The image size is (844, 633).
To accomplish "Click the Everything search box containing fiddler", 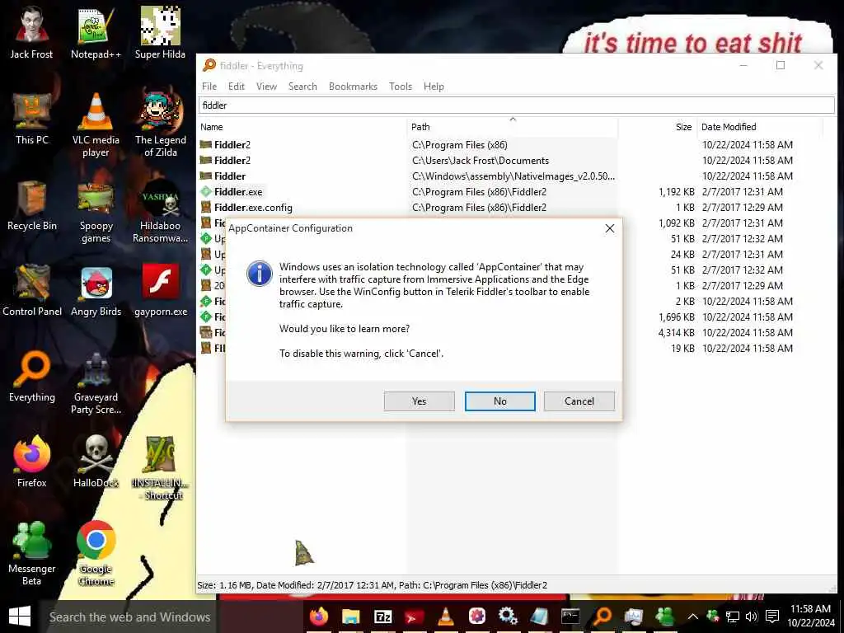I will click(517, 105).
